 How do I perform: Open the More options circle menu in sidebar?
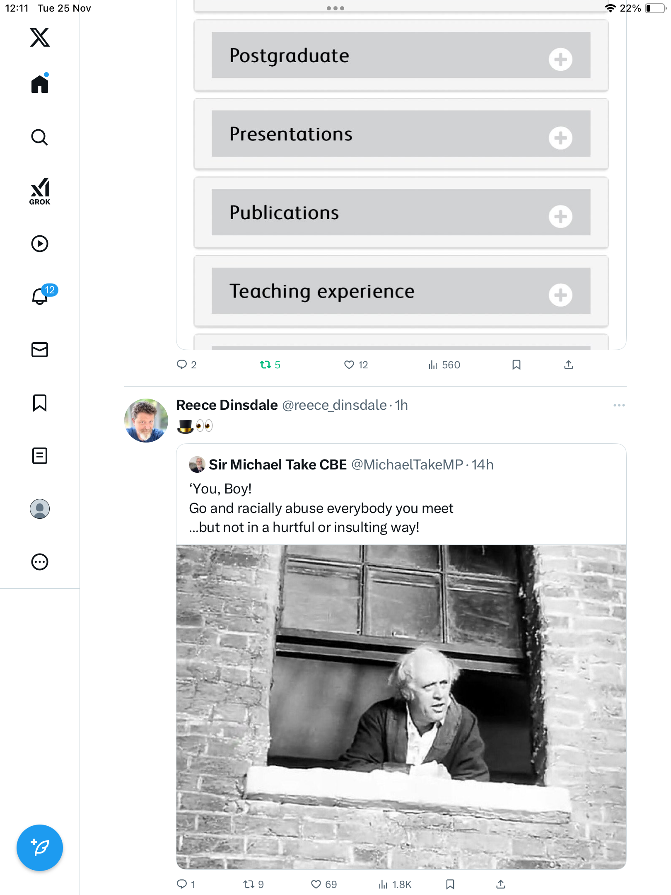coord(40,562)
